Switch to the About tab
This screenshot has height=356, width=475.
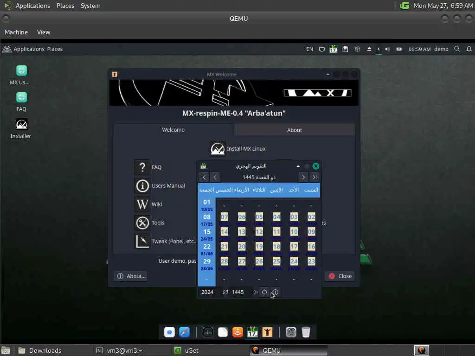295,130
